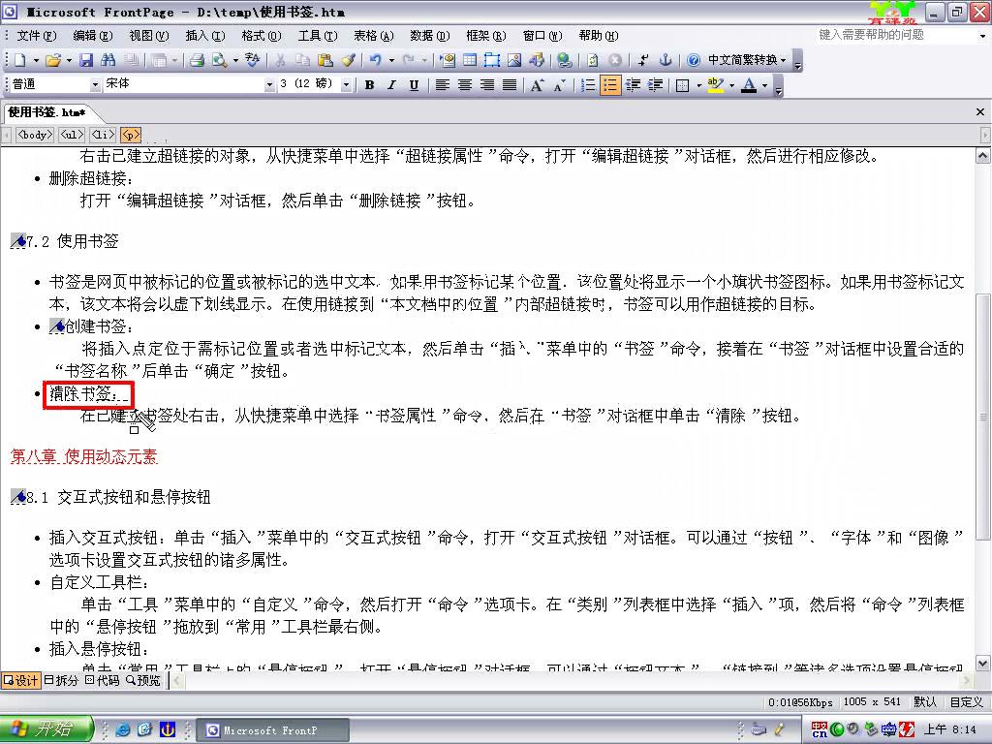Image resolution: width=992 pixels, height=744 pixels.
Task: Toggle Align Left
Action: point(442,85)
